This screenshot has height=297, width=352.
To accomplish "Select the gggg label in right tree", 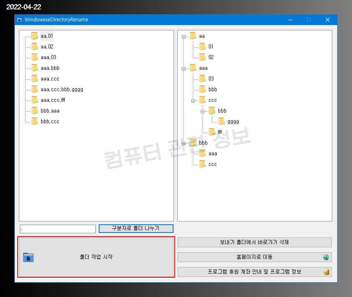I will coord(233,122).
